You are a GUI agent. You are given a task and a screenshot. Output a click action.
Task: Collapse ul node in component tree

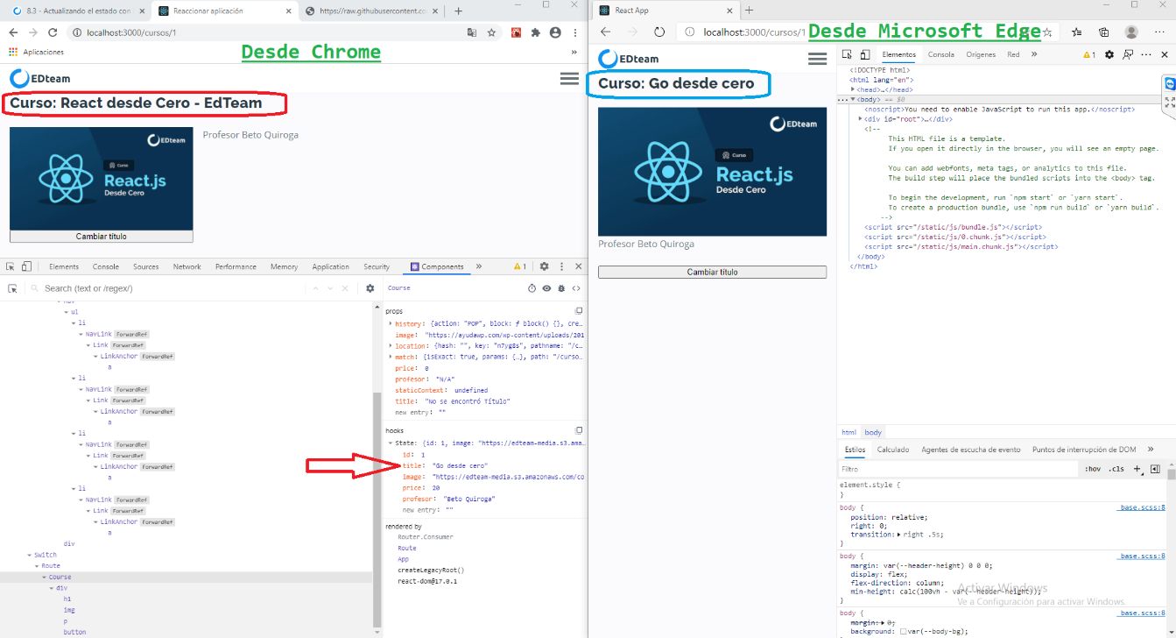tap(66, 312)
